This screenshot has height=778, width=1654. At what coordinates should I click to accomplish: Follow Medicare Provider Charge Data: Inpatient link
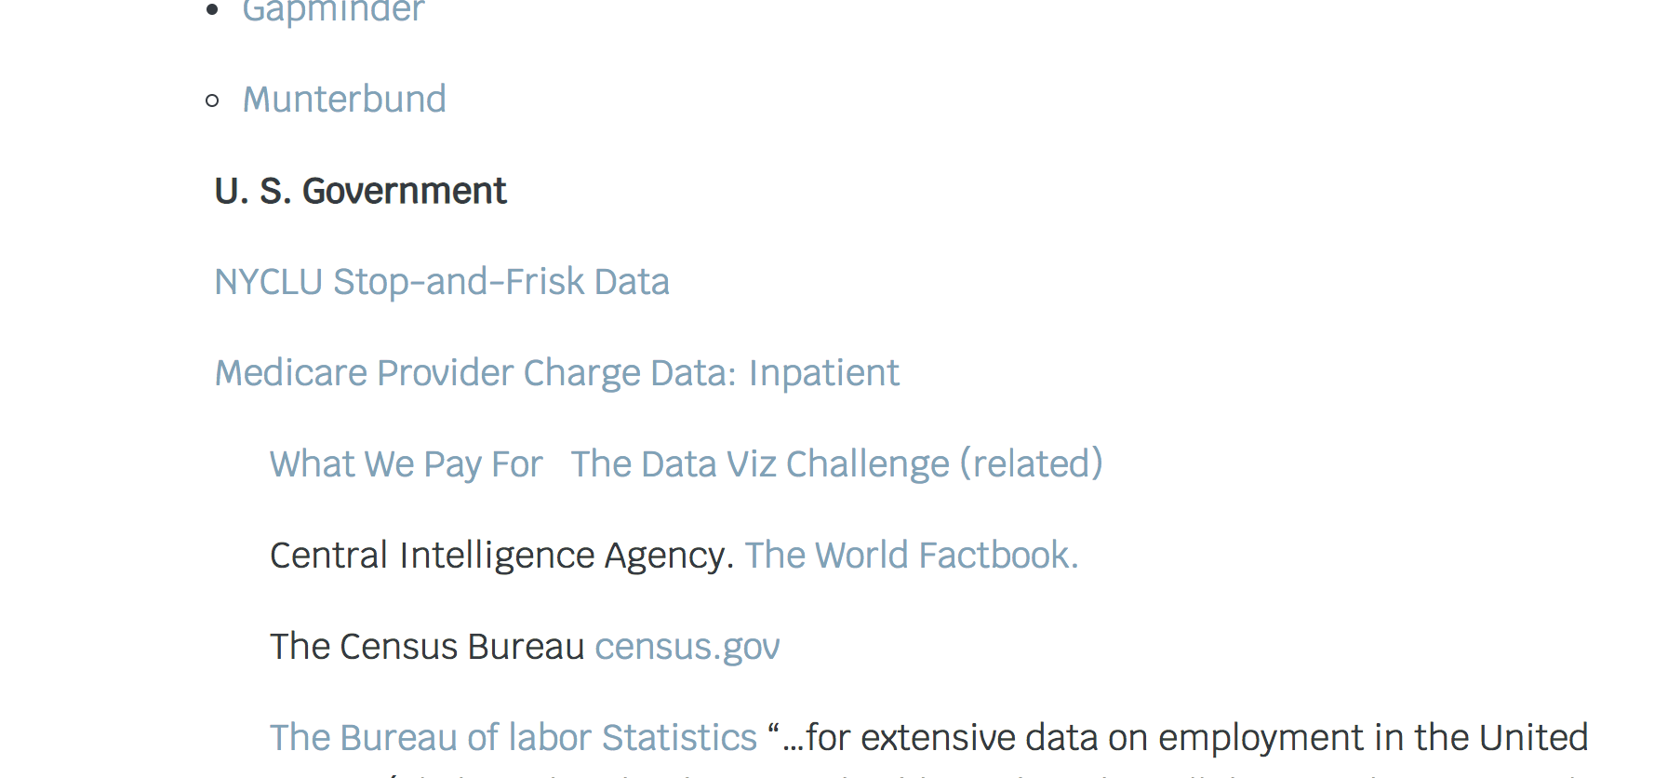(557, 373)
